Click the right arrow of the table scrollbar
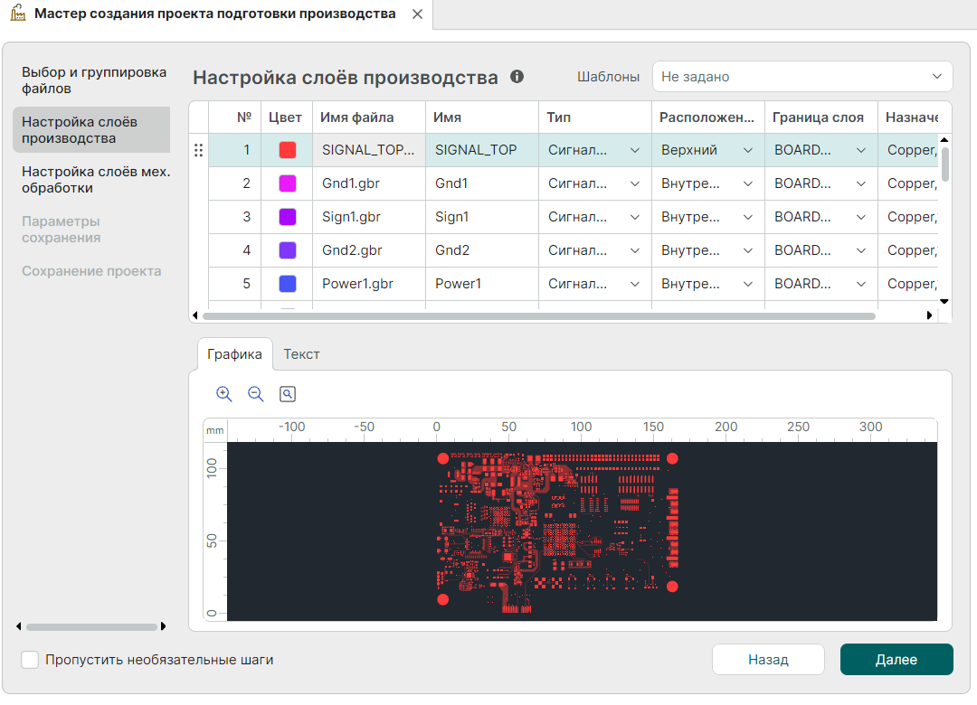 click(930, 315)
